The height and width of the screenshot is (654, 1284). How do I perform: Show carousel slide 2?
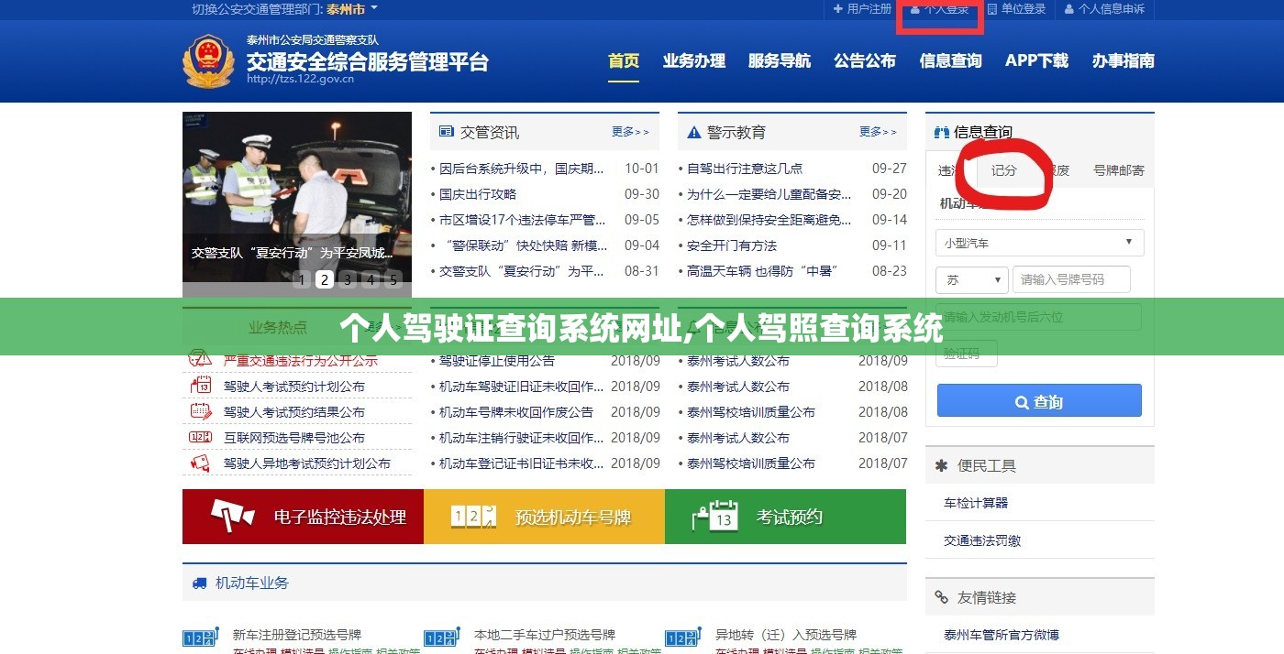325,279
